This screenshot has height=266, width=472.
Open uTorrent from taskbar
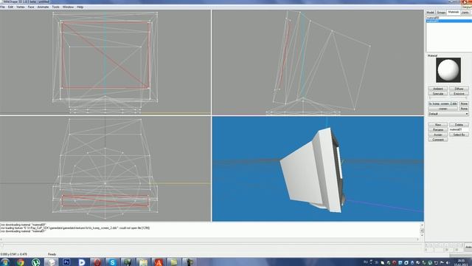[x=36, y=262]
